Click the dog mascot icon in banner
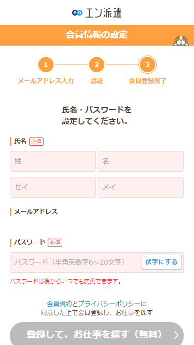The image size is (194, 345). pyautogui.click(x=181, y=41)
